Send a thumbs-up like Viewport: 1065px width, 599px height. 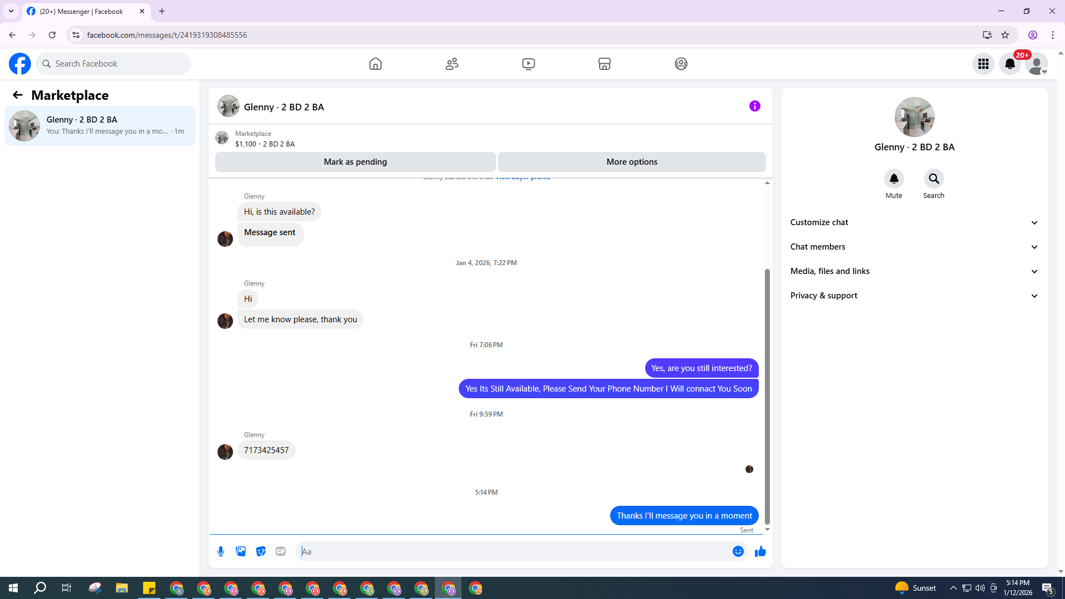point(760,551)
